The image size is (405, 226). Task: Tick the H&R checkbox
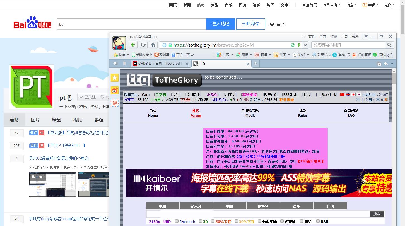(318, 221)
